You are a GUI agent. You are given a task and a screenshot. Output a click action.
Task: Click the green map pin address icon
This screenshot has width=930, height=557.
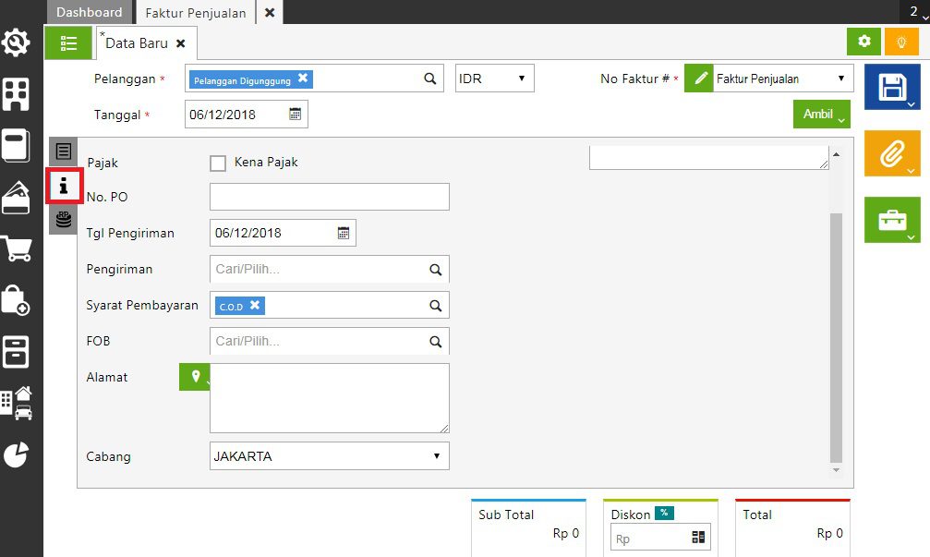tap(195, 377)
